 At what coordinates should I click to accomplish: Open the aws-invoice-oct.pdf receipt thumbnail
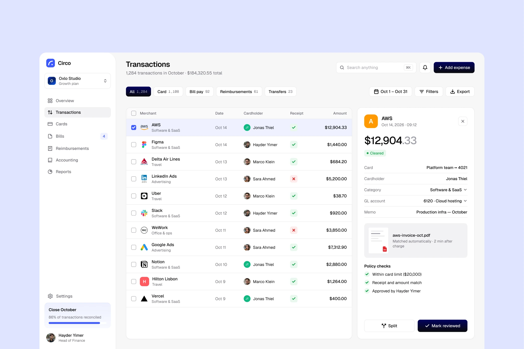coord(378,240)
